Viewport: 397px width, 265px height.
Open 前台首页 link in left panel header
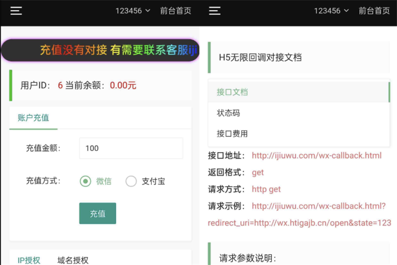tap(176, 11)
